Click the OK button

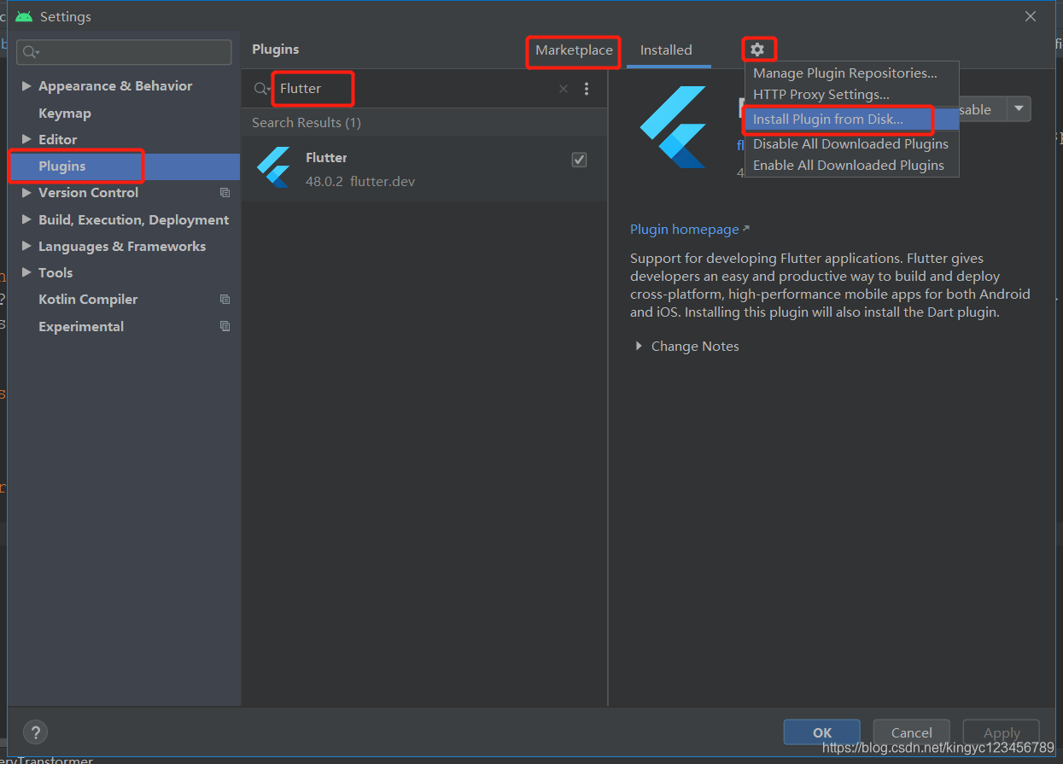click(822, 732)
